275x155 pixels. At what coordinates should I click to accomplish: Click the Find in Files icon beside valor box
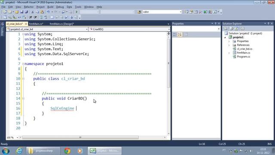click(139, 12)
